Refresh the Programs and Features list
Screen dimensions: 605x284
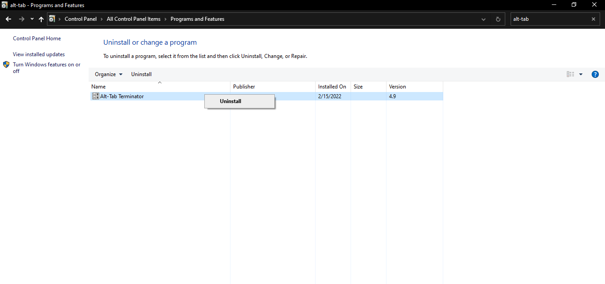498,19
